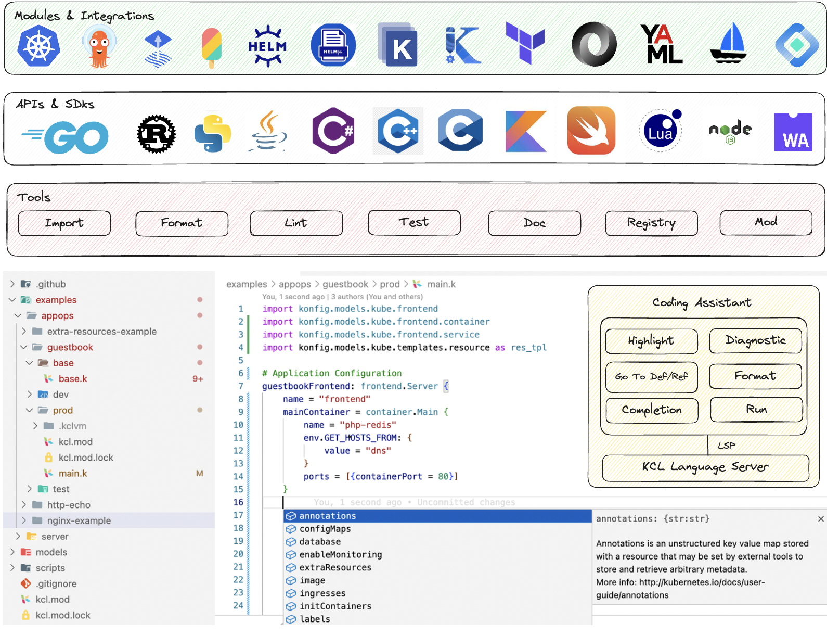Screen dimensions: 827x635
Task: Click the Lua logo
Action: (x=661, y=131)
